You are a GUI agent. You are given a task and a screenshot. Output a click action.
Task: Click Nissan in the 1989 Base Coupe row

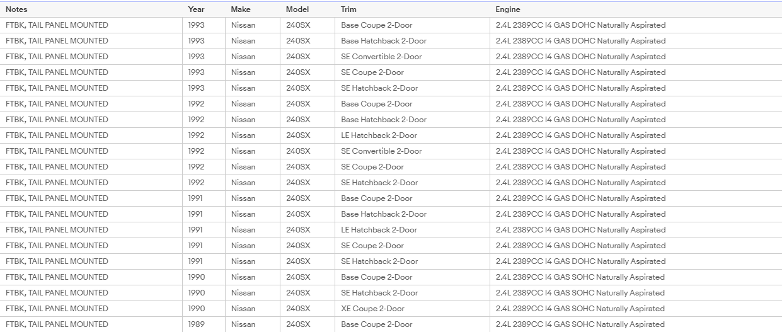coord(243,324)
